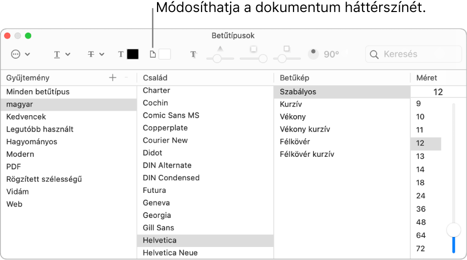Open the text underline style menu
Image resolution: width=467 pixels, height=260 pixels.
[57, 54]
